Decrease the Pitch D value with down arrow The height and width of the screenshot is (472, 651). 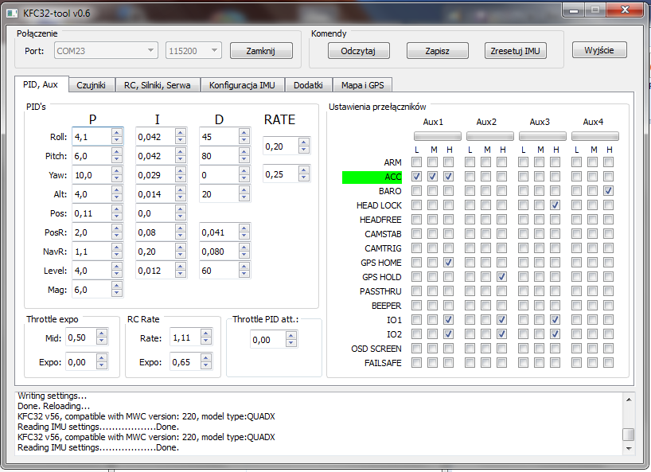244,159
